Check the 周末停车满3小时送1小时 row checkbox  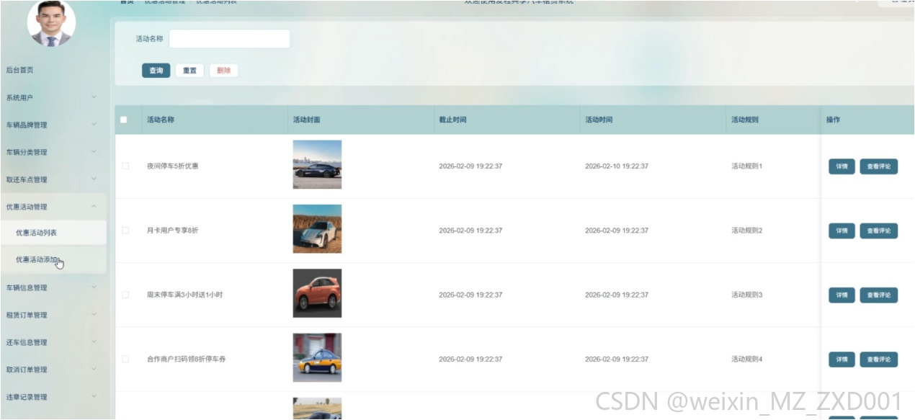coord(125,295)
